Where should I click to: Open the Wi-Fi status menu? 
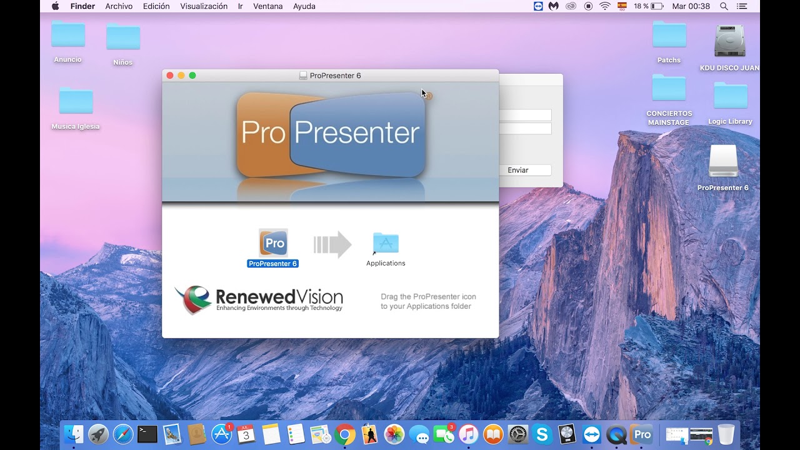pos(605,6)
